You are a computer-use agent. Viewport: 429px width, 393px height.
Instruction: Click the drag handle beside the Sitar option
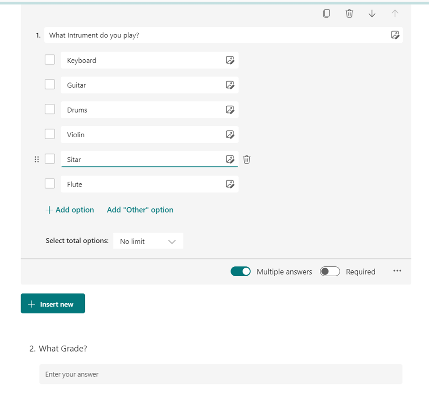(x=37, y=159)
